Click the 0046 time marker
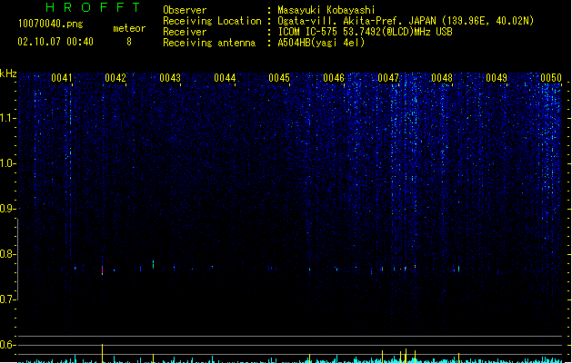 tap(334, 78)
